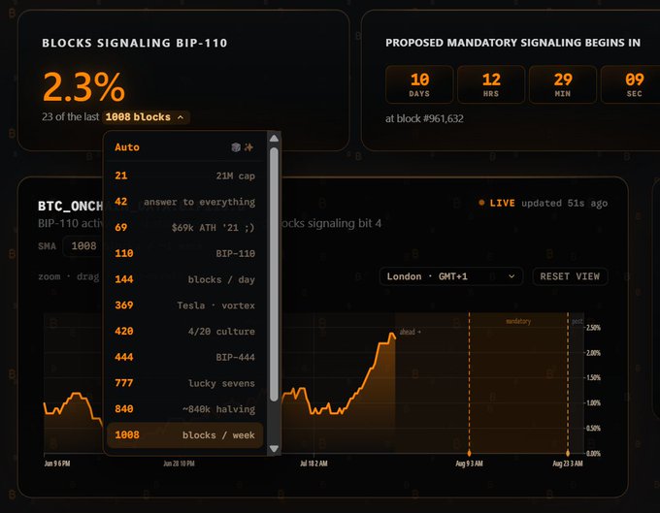The image size is (660, 513).
Task: Click the dropdown scrollbar down arrow
Action: pos(274,449)
